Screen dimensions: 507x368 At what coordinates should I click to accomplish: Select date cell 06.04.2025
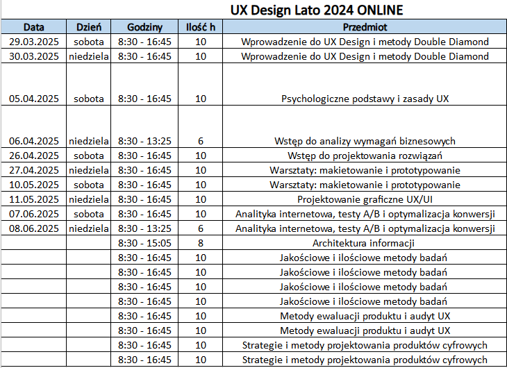[x=33, y=126]
